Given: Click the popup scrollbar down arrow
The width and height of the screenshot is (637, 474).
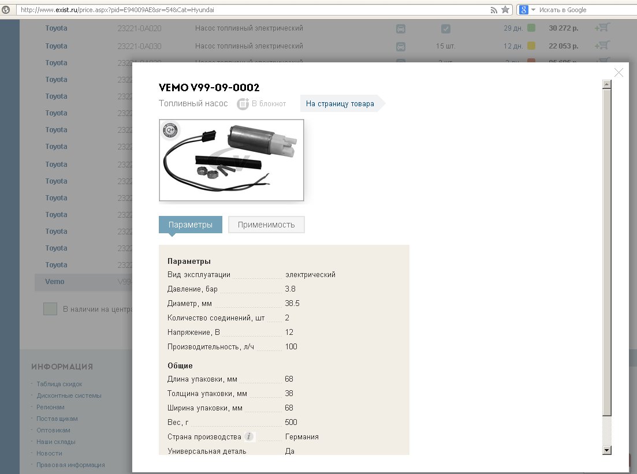Looking at the screenshot, I should pyautogui.click(x=607, y=450).
